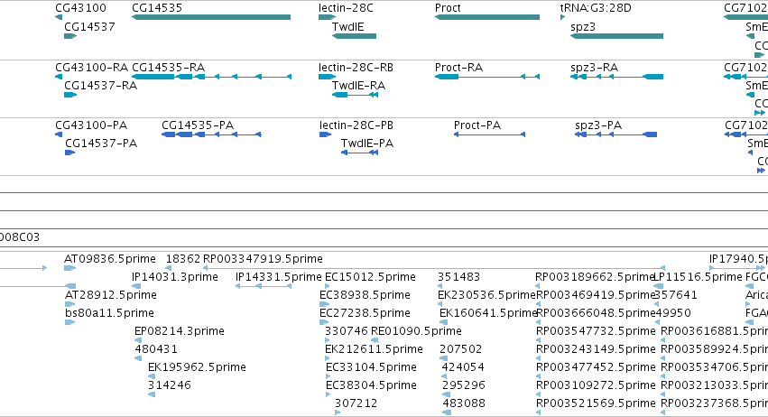
Task: Select the RP003243149.5prime EST label
Action: [x=597, y=349]
